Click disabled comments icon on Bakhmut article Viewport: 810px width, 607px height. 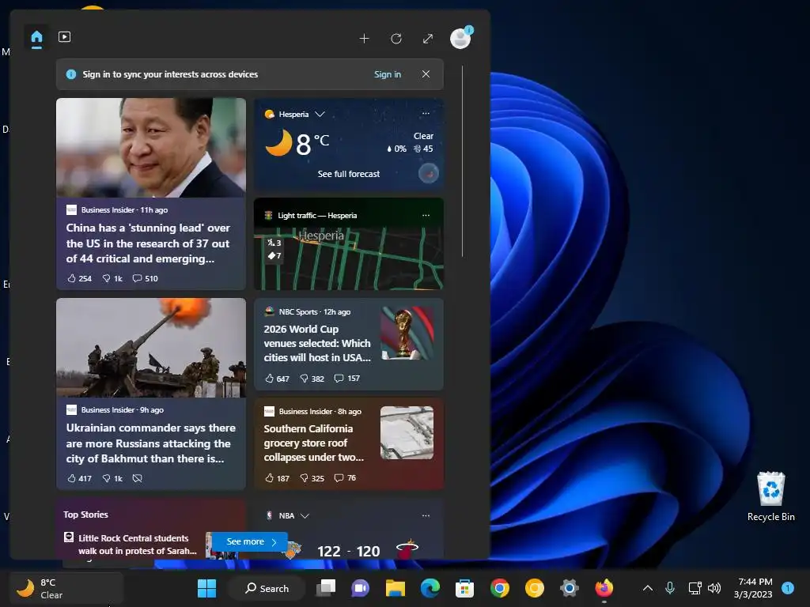pyautogui.click(x=137, y=478)
